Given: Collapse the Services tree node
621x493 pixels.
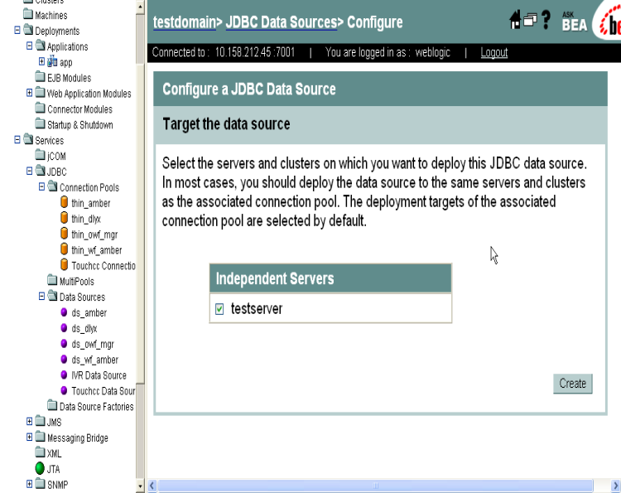Looking at the screenshot, I should pos(17,139).
